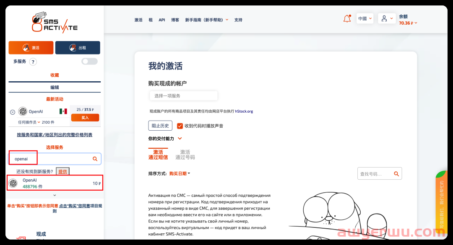Focus the openai service search field

coord(55,159)
